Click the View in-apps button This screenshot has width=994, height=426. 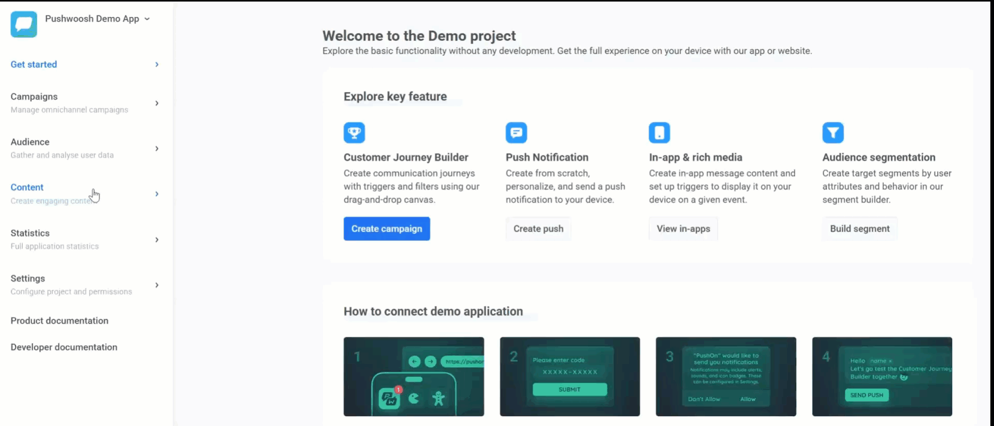(x=683, y=229)
